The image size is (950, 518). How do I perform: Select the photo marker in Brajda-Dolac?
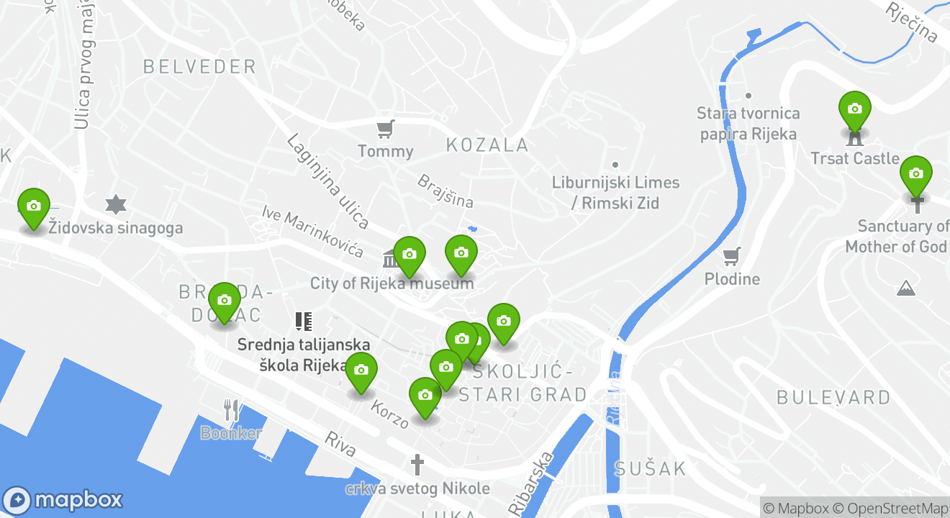tap(224, 303)
